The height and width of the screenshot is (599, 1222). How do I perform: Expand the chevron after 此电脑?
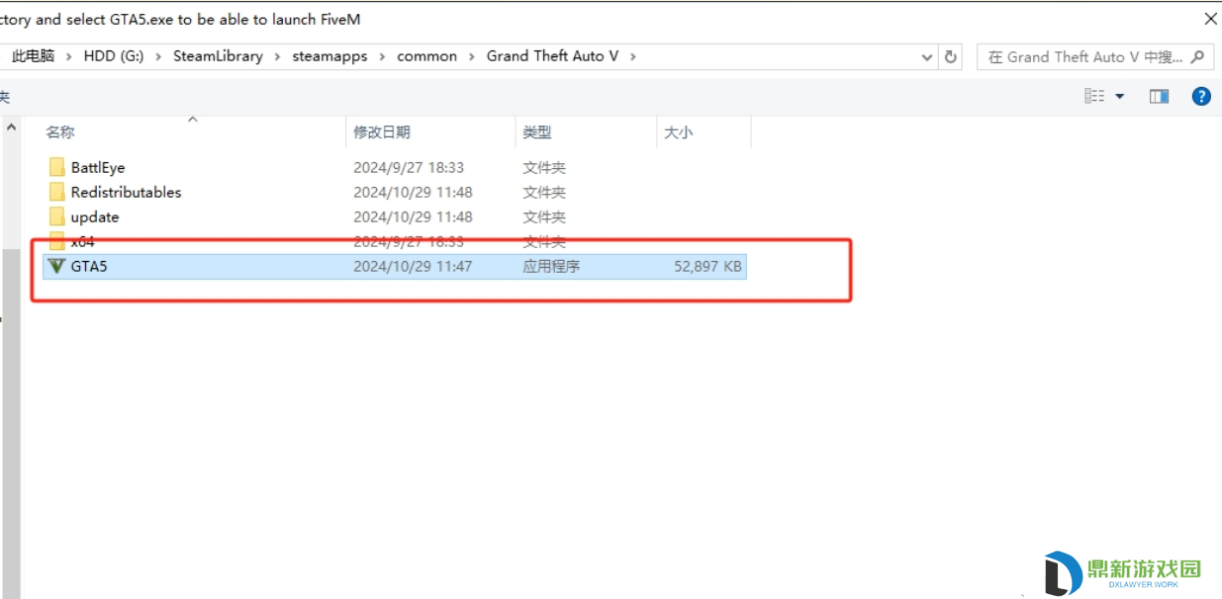[69, 56]
